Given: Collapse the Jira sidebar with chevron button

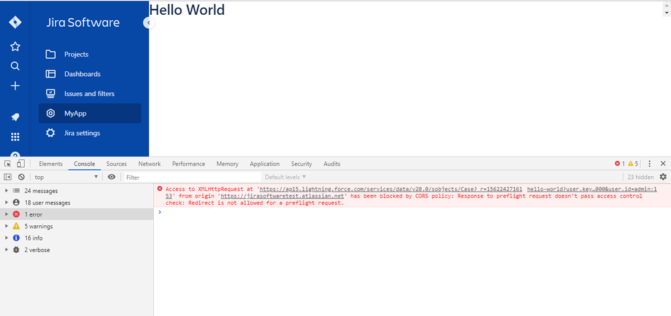Looking at the screenshot, I should click(x=148, y=23).
